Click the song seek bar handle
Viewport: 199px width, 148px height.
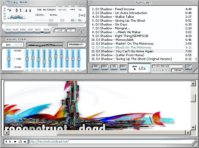pyautogui.click(x=53, y=25)
